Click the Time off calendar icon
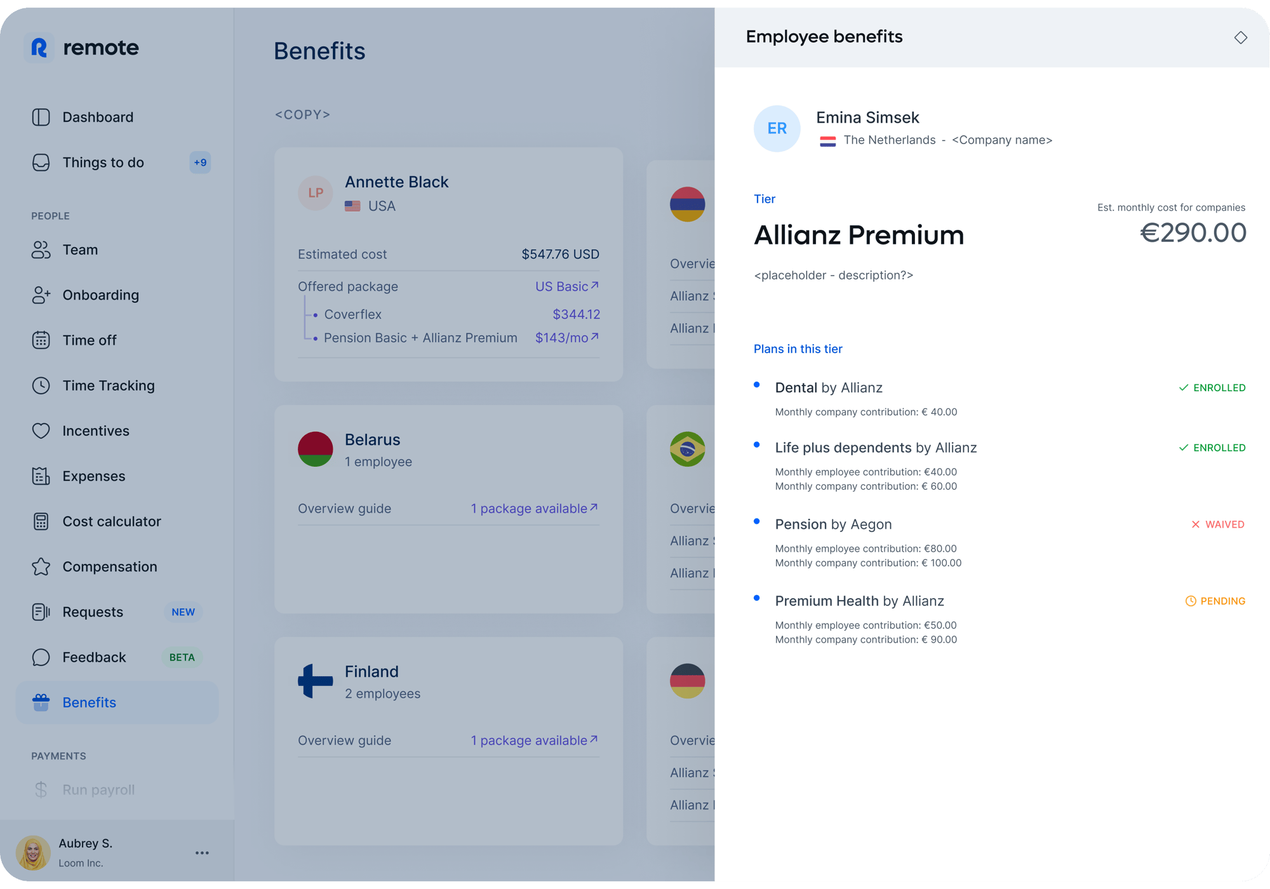 tap(41, 340)
